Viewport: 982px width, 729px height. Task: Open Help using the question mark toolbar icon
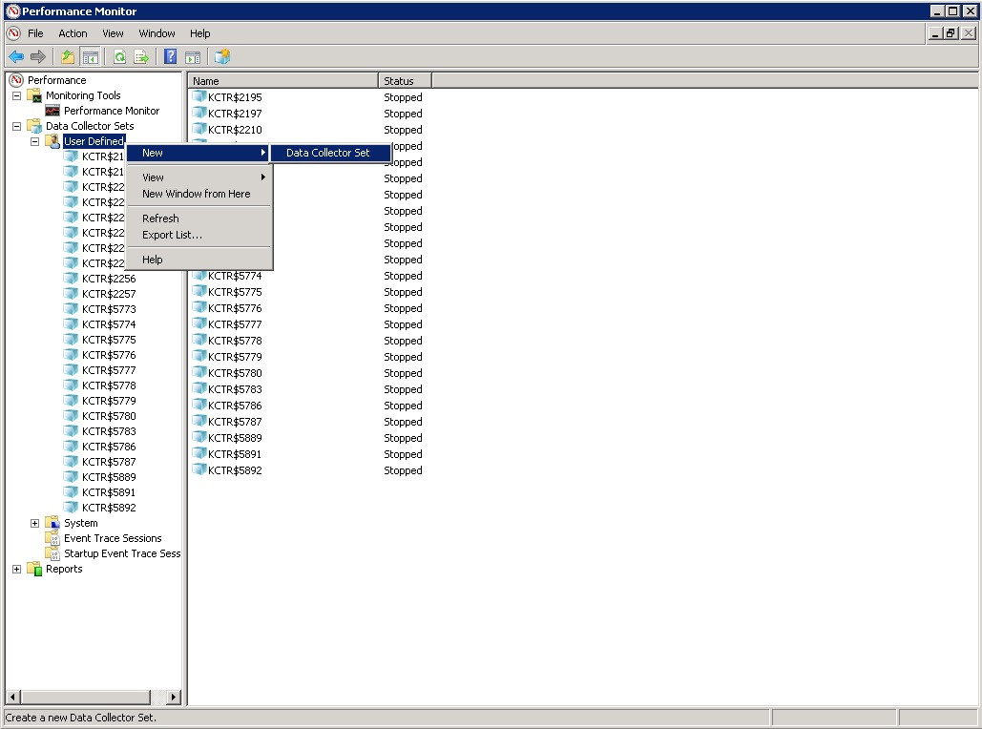pos(169,56)
